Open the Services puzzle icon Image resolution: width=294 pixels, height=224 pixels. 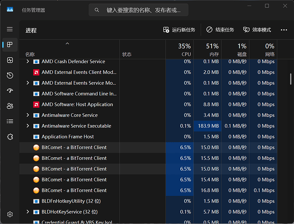[x=10, y=137]
